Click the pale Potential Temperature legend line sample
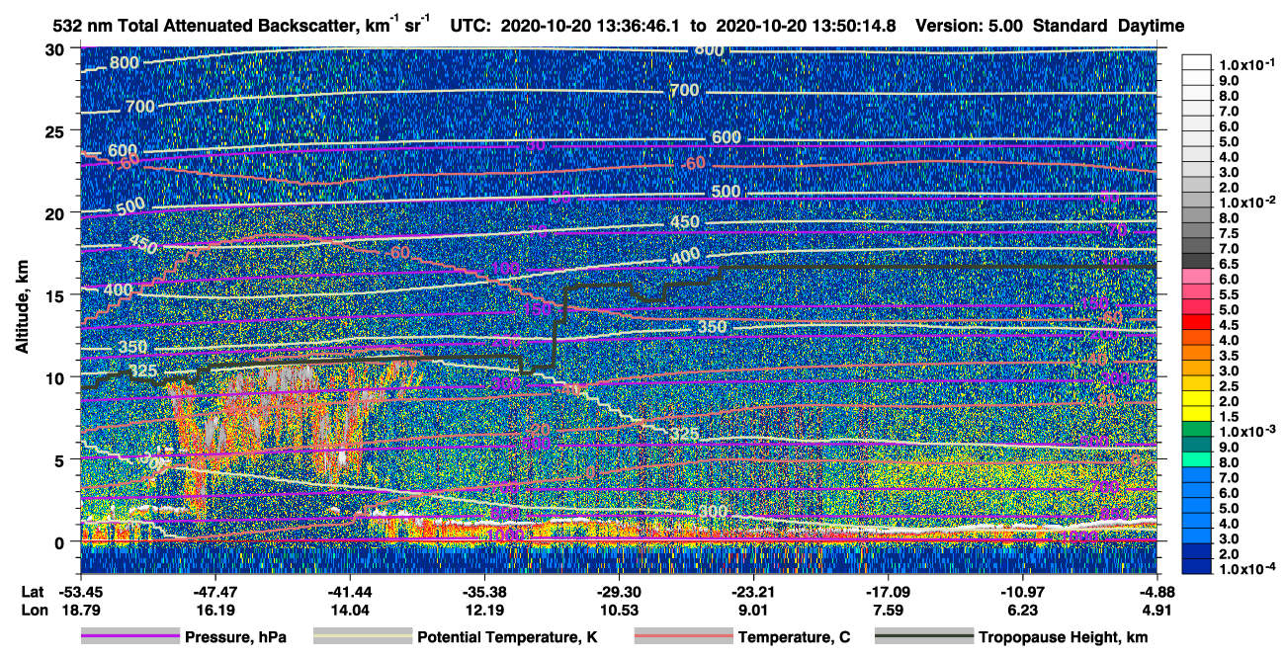The height and width of the screenshot is (659, 1285). point(363,637)
